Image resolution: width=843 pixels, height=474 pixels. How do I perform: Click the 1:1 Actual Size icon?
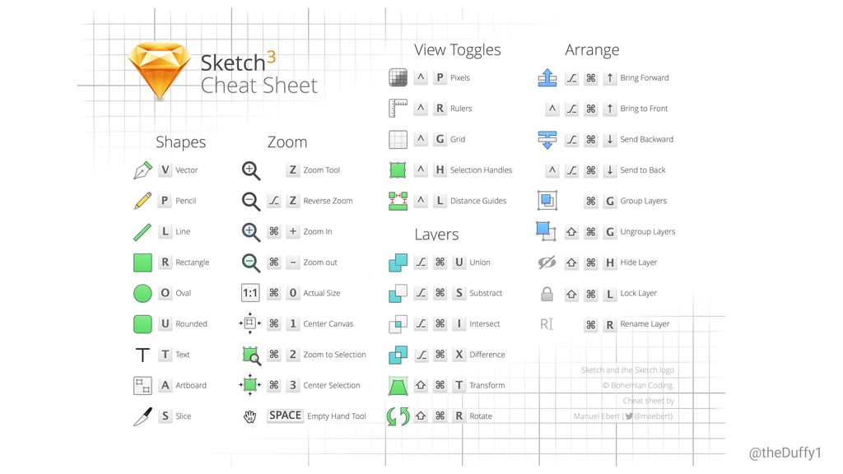[250, 293]
